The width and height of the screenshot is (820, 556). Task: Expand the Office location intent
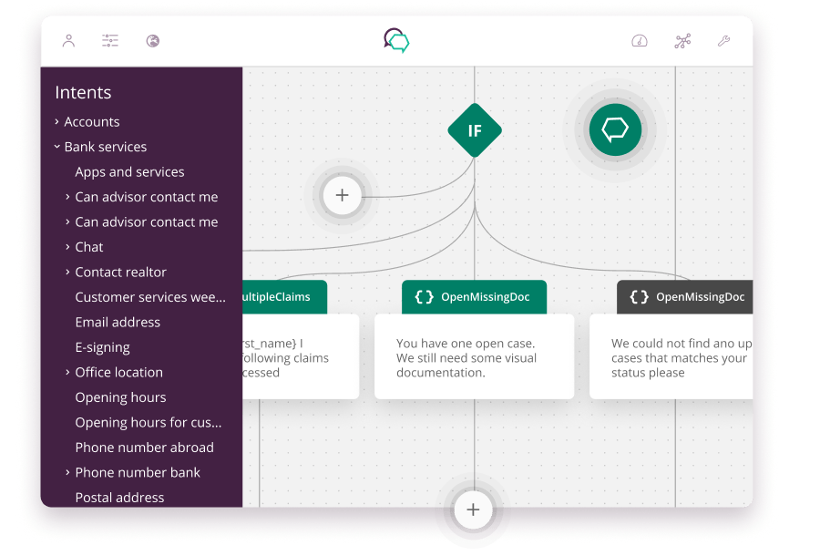pyautogui.click(x=68, y=372)
